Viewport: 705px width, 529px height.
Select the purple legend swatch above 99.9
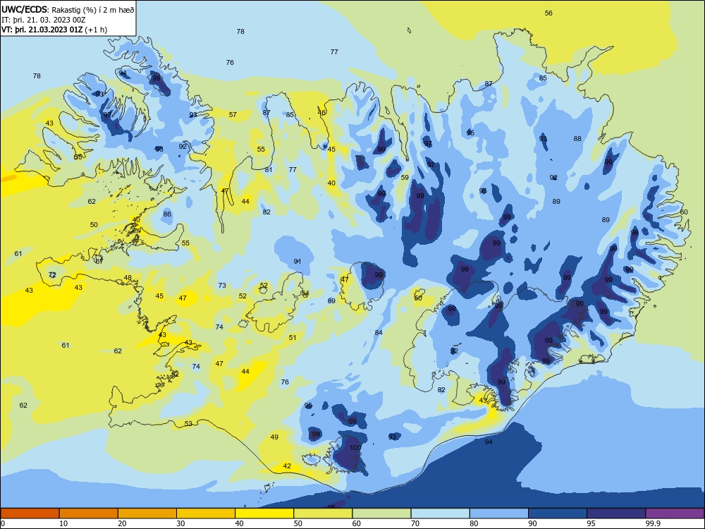coord(675,513)
